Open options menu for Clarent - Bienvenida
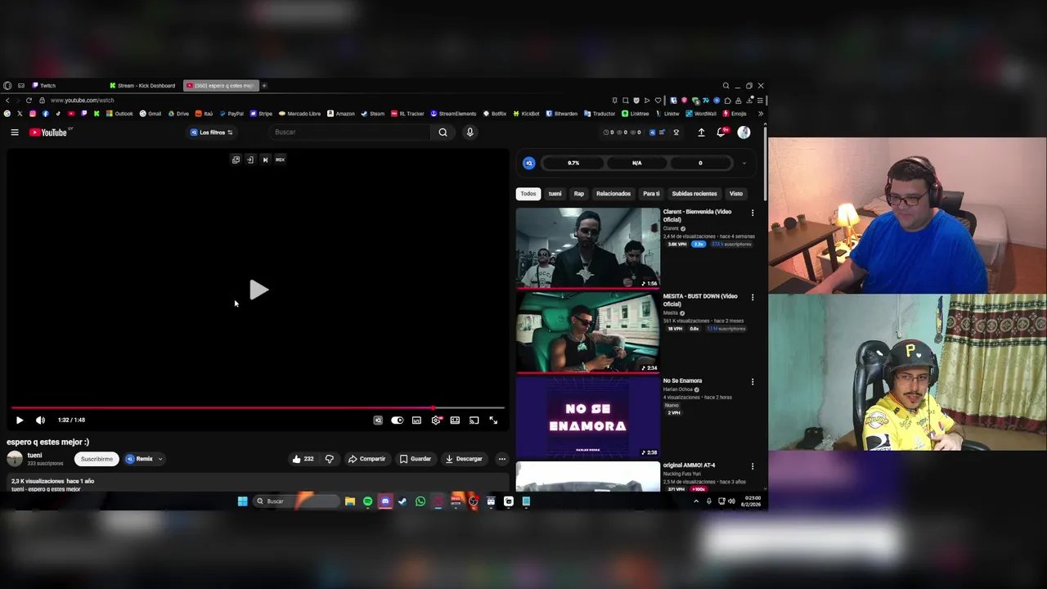This screenshot has width=1047, height=589. point(753,213)
